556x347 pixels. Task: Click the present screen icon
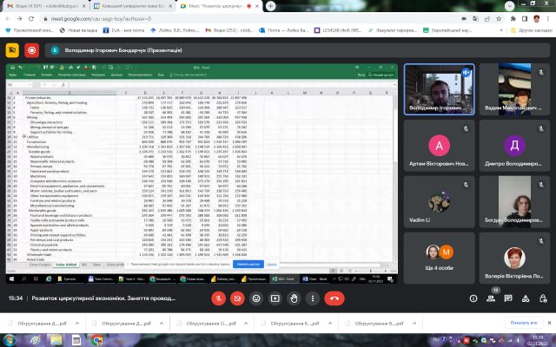(x=275, y=297)
